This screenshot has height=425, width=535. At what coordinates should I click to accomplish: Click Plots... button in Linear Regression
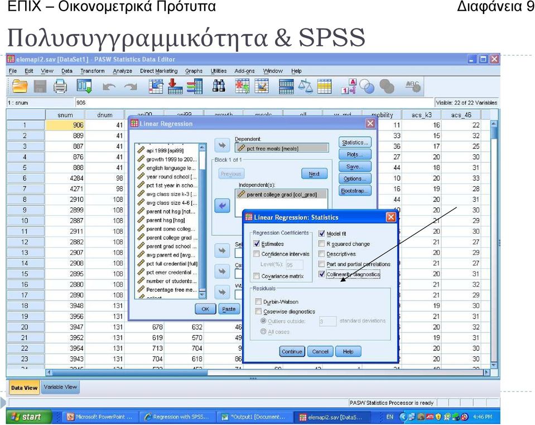point(355,154)
